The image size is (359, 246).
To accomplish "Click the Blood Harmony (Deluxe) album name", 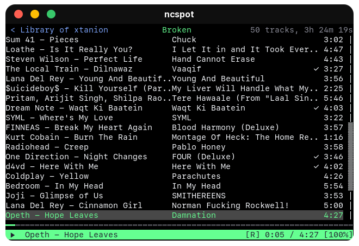I will tap(225, 127).
